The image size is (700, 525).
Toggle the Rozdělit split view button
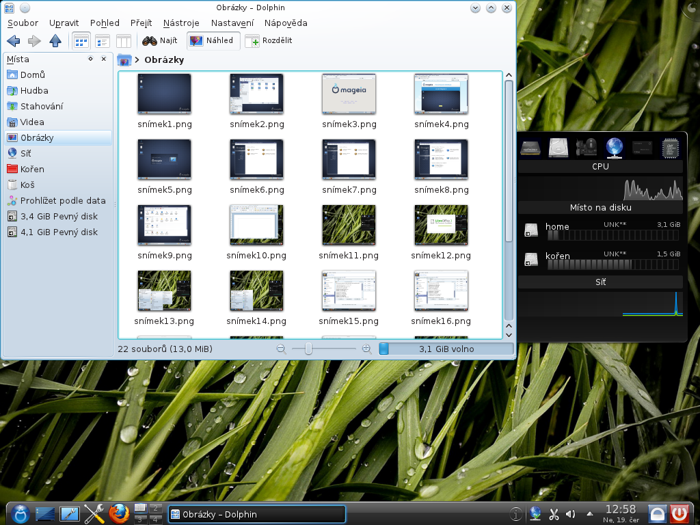point(269,41)
